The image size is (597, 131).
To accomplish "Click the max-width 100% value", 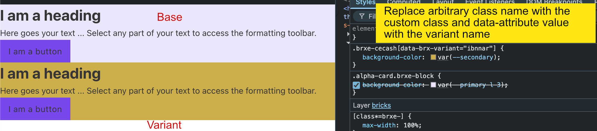I will (412, 125).
